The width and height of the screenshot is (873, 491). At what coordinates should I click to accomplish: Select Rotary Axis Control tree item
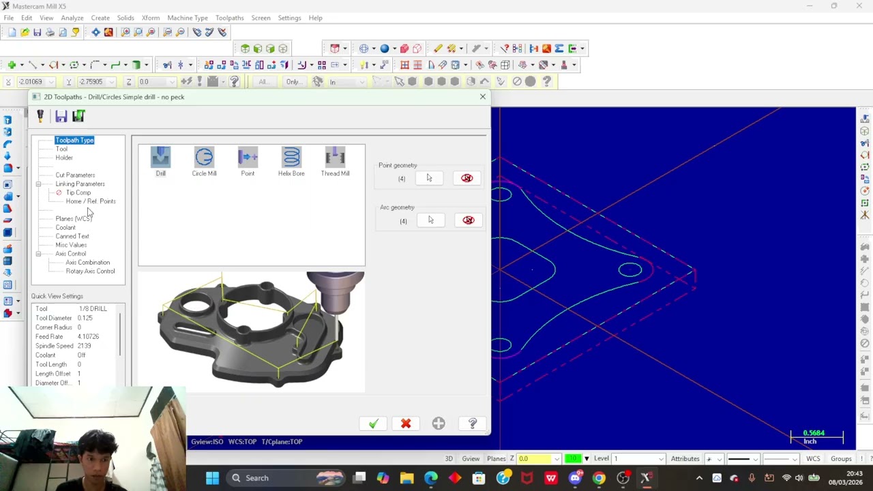coord(90,271)
